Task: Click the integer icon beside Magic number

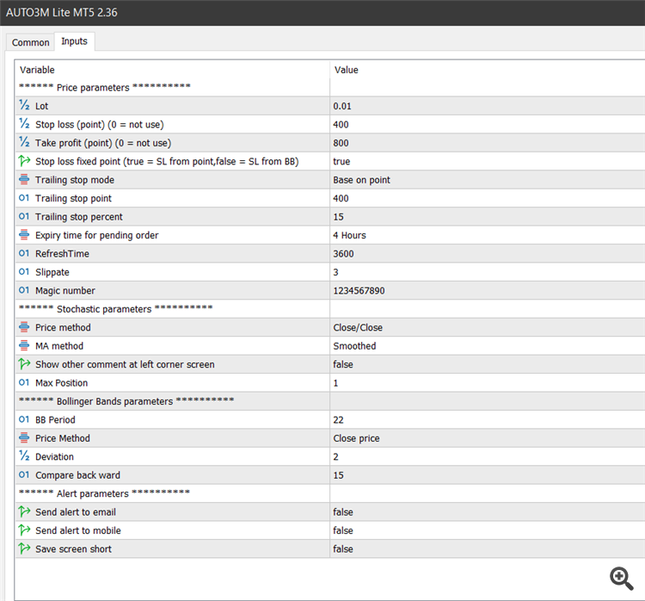Action: 24,291
